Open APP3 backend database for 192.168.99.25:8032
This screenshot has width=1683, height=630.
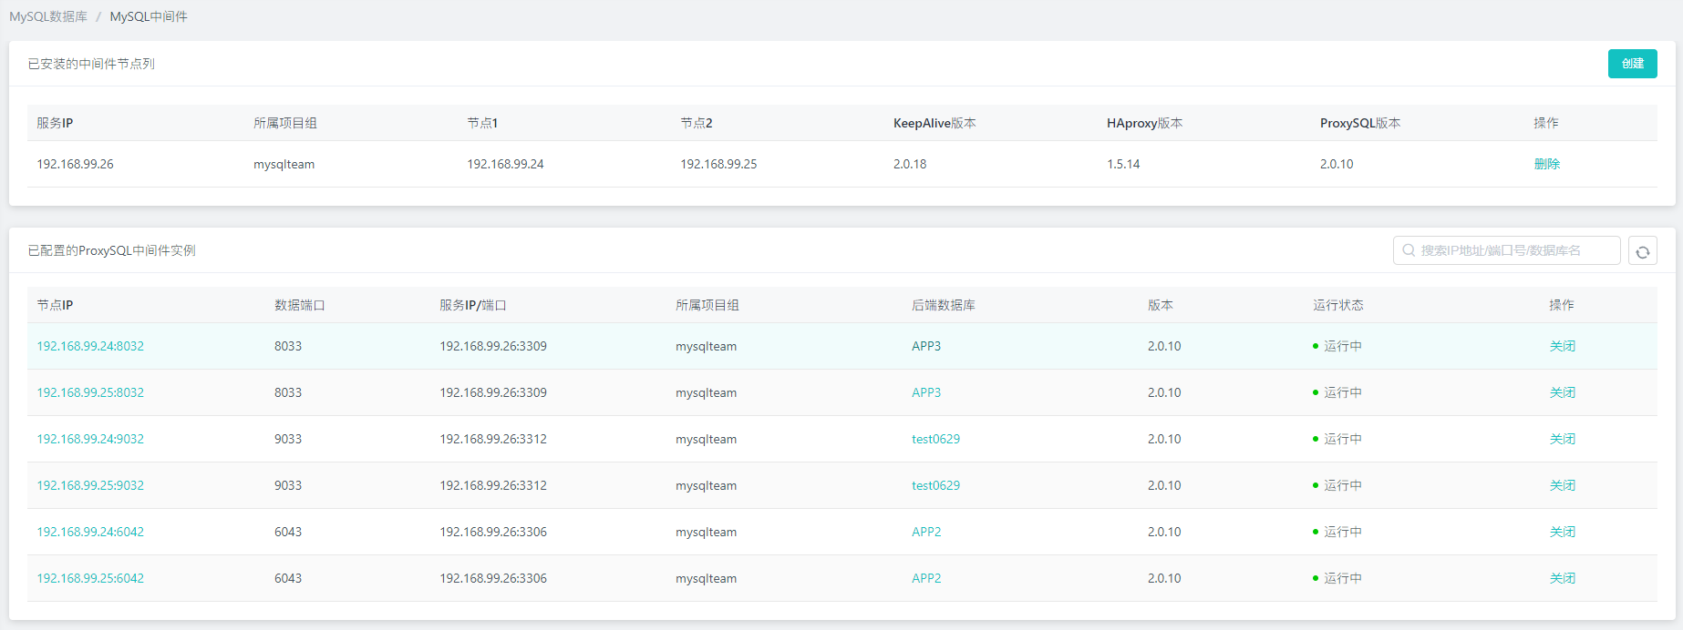[925, 392]
